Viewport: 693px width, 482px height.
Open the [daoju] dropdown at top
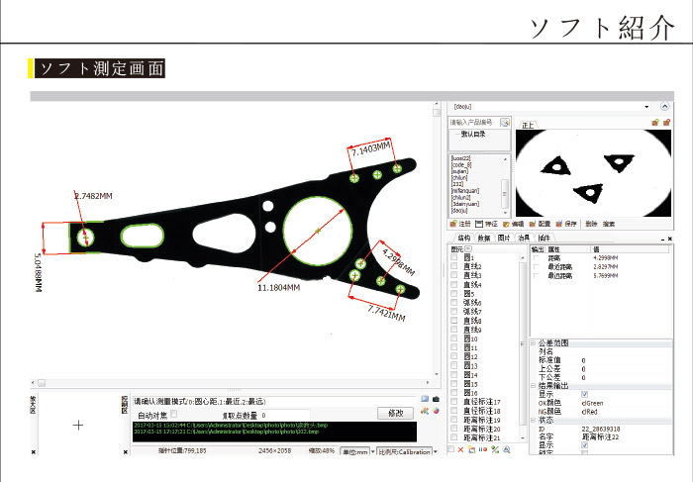point(645,106)
